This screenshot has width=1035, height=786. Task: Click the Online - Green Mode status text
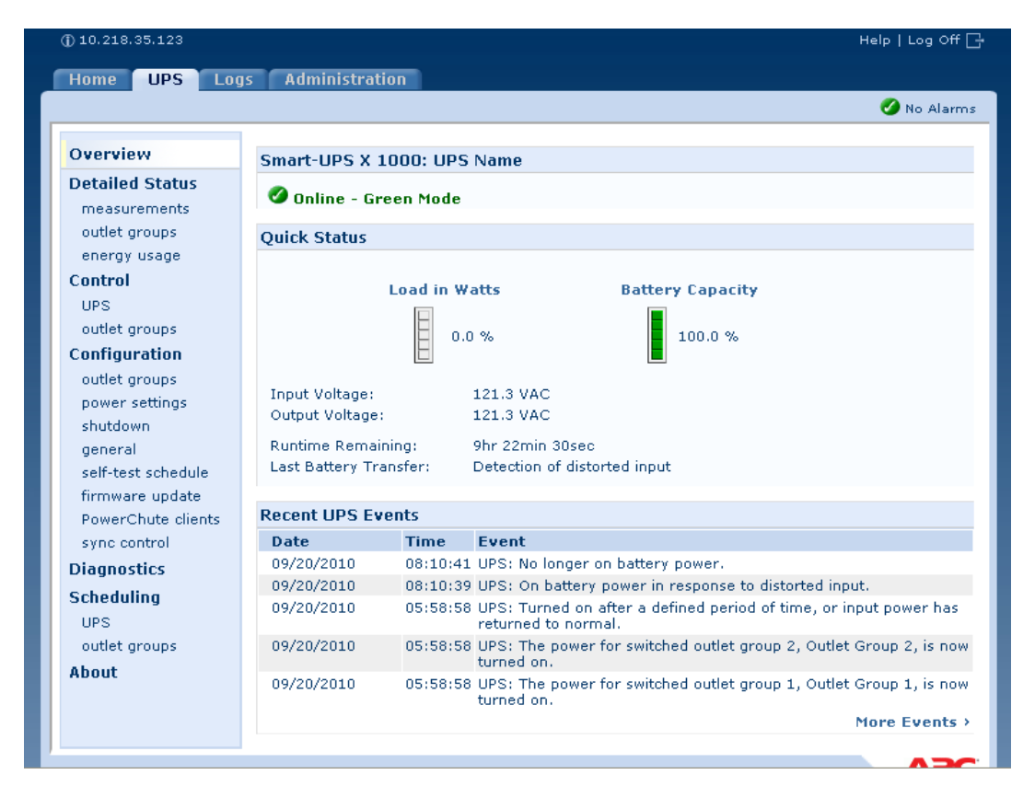click(x=377, y=199)
